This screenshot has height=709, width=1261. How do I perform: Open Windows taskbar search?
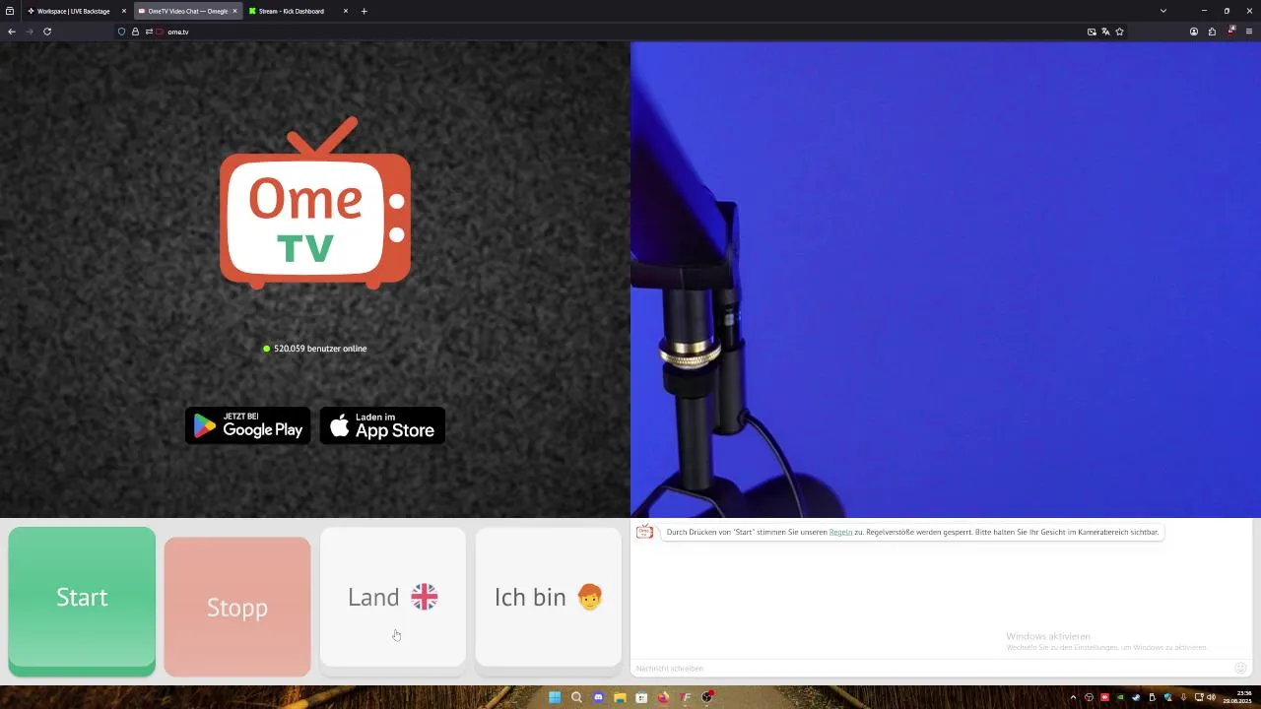point(576,697)
